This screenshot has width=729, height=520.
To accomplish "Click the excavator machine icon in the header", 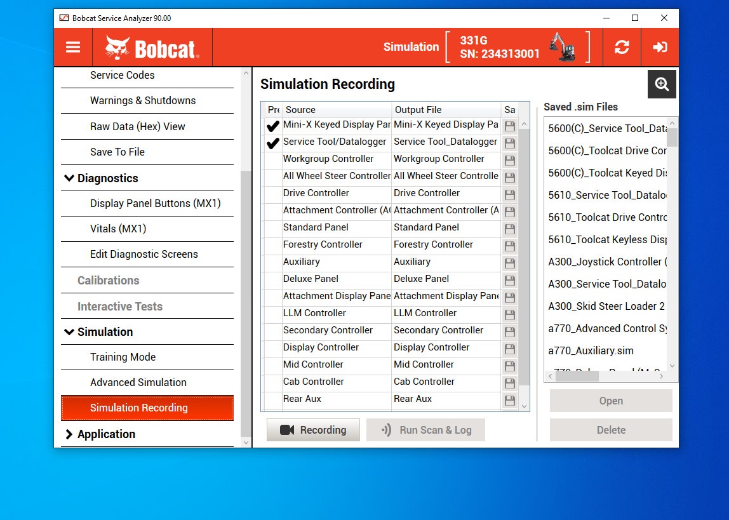I will pos(561,47).
